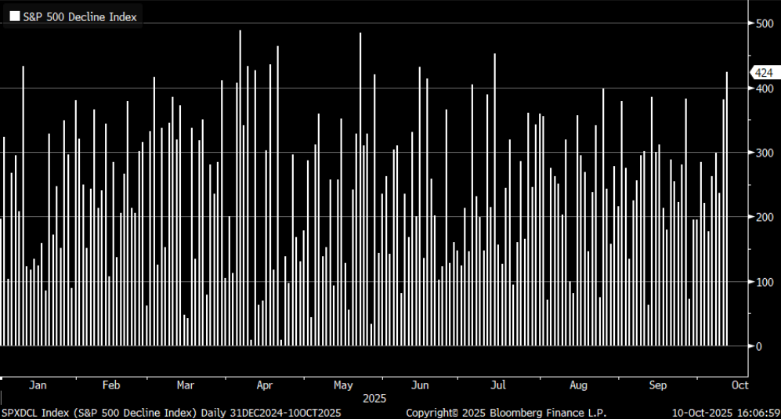Viewport: 781px width, 419px height.
Task: Select the Sep label on the time axis
Action: [x=658, y=385]
